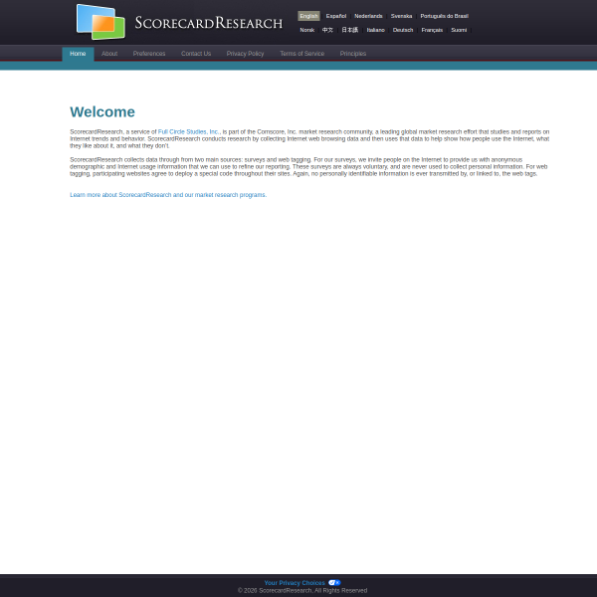597x597 pixels.
Task: Open the Preferences tab
Action: (149, 54)
